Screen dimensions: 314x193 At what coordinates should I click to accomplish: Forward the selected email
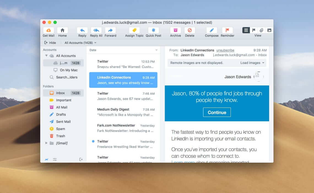click(110, 30)
